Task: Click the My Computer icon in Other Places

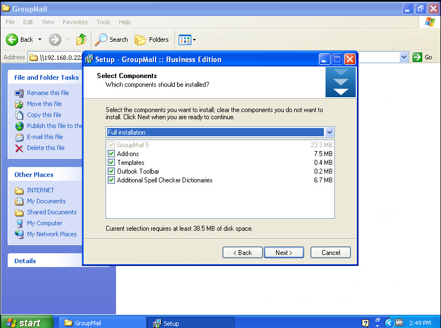Action: click(x=19, y=223)
